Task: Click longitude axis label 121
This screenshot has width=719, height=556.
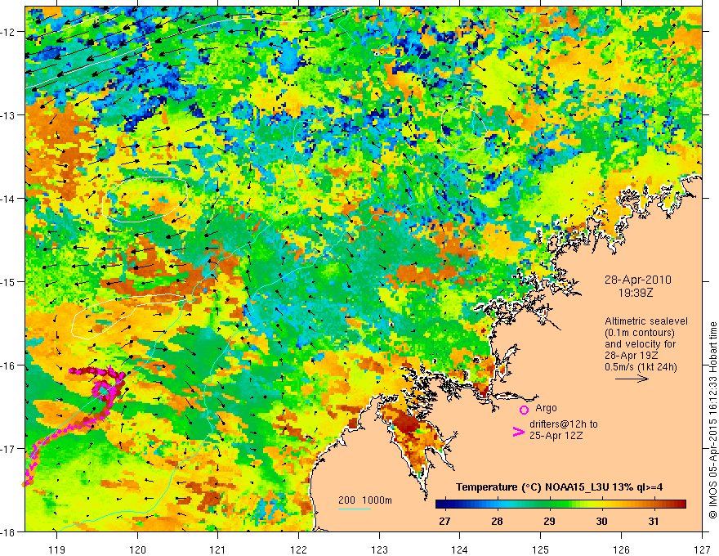Action: click(218, 549)
